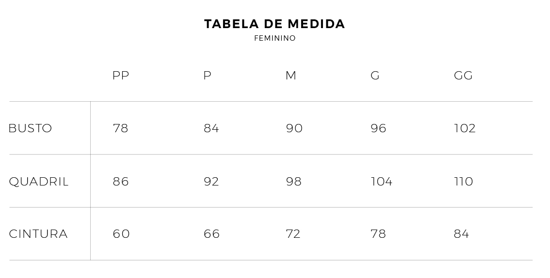The image size is (550, 278).
Task: Select the M cintura value 72
Action: tap(293, 234)
